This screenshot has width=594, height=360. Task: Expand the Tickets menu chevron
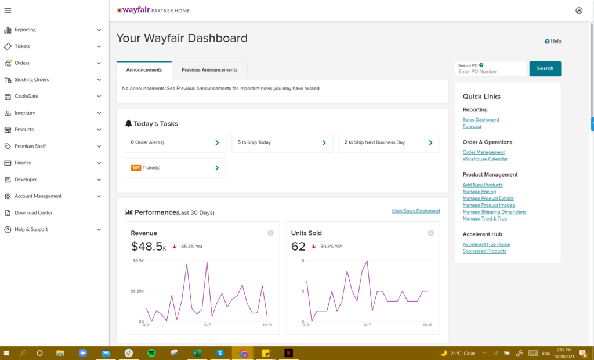(x=99, y=46)
